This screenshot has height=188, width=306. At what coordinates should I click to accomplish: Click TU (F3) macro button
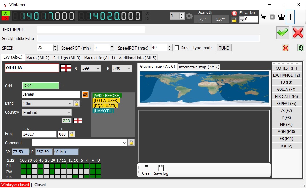click(x=286, y=82)
